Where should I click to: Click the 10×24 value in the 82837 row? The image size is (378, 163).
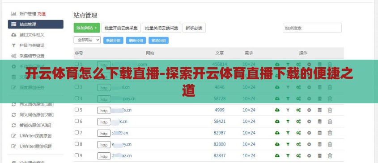coord(249,155)
